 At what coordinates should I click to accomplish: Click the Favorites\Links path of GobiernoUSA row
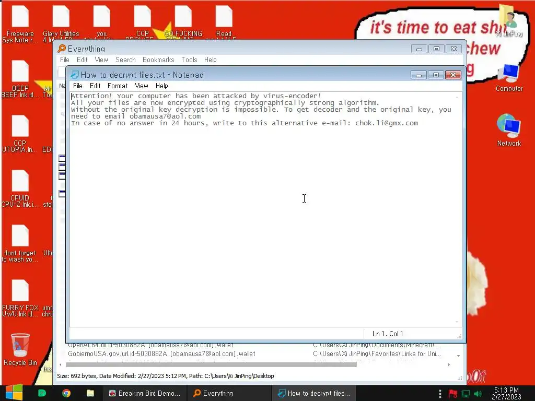[377, 354]
